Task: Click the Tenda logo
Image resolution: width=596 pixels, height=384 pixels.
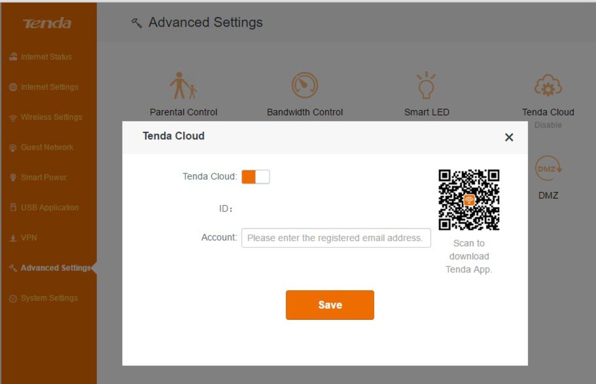Action: (47, 23)
